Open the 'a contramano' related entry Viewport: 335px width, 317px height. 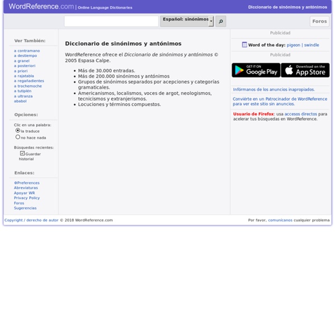pyautogui.click(x=27, y=51)
